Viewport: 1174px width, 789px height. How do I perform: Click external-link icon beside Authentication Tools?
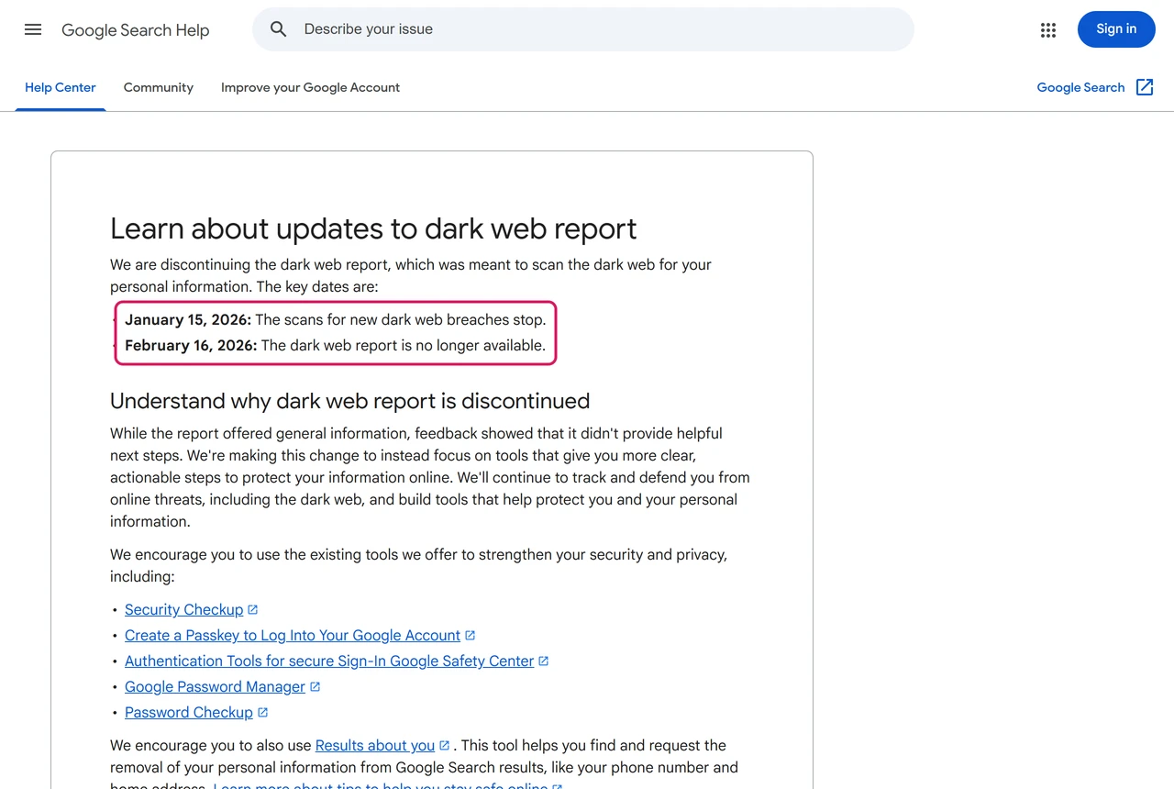pyautogui.click(x=544, y=661)
